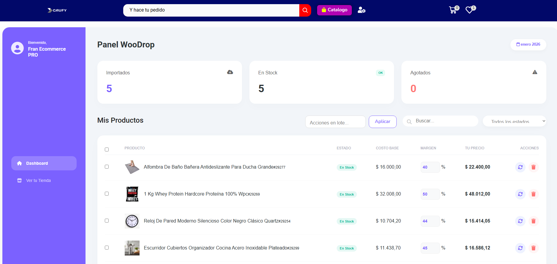557x264 pixels.
Task: Open Ver tu Tienda in sidebar
Action: click(44, 180)
